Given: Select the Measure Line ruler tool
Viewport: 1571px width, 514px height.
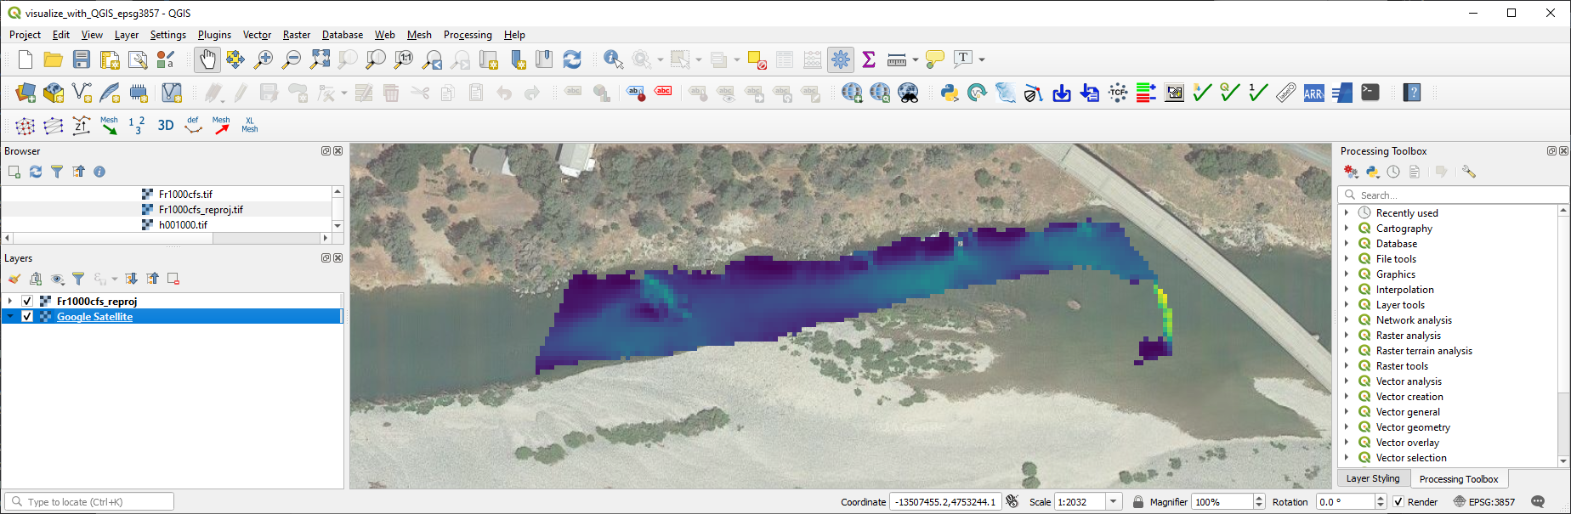Looking at the screenshot, I should click(x=897, y=59).
